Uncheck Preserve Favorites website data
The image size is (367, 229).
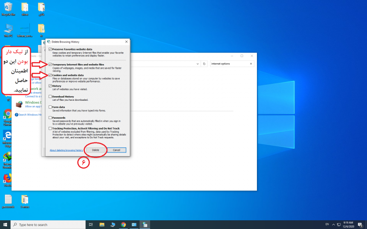(50, 49)
